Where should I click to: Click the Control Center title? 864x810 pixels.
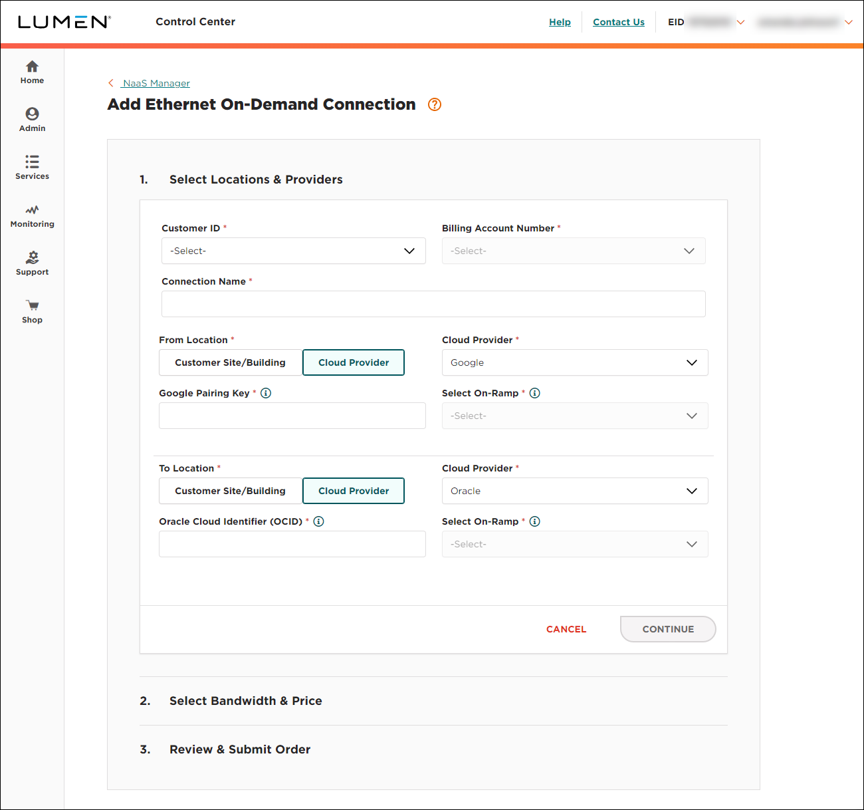click(195, 22)
